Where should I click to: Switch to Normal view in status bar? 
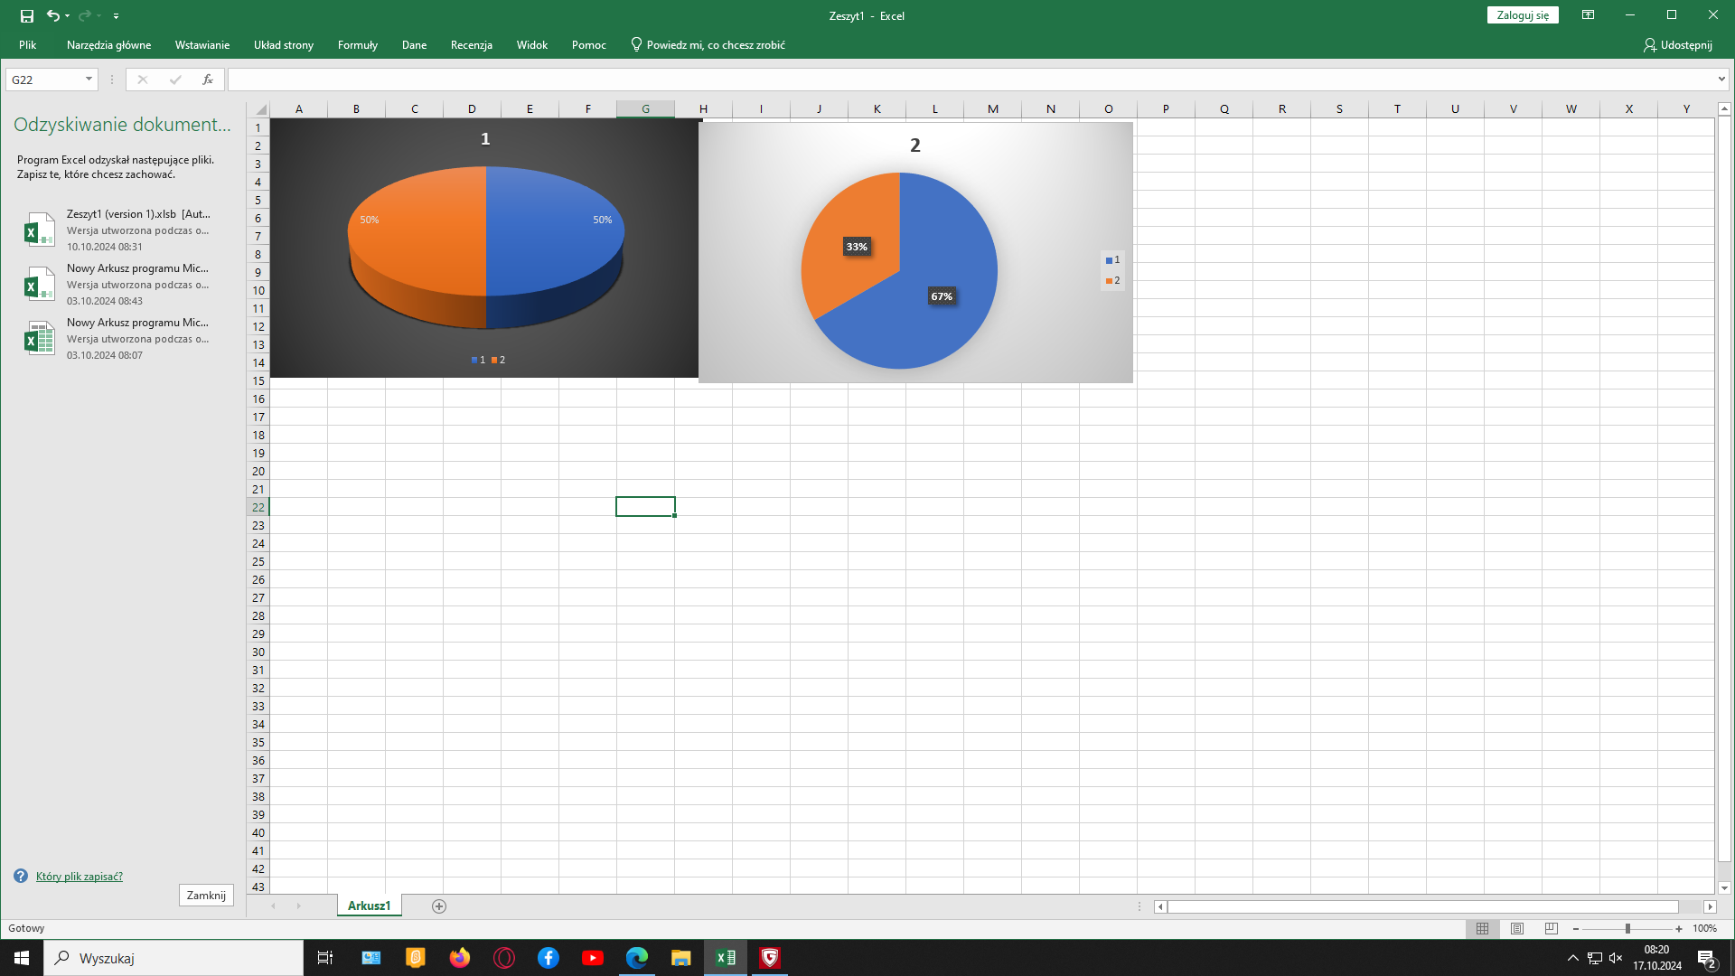pyautogui.click(x=1483, y=929)
